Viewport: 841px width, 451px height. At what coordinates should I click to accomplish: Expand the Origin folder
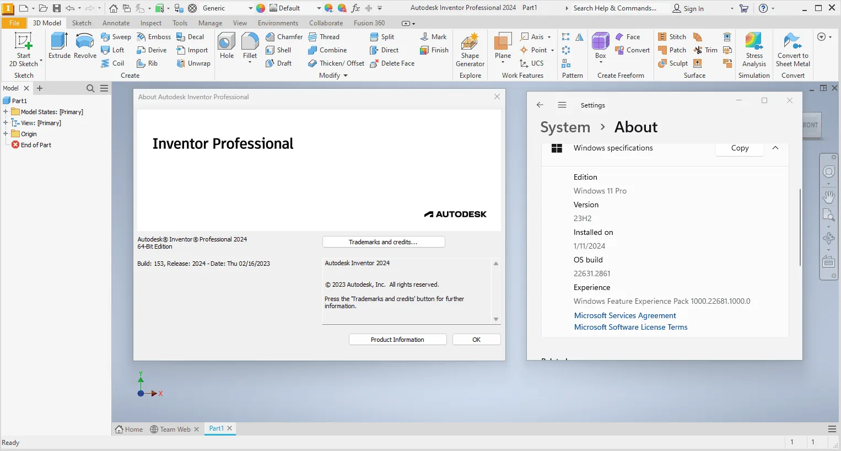click(6, 134)
